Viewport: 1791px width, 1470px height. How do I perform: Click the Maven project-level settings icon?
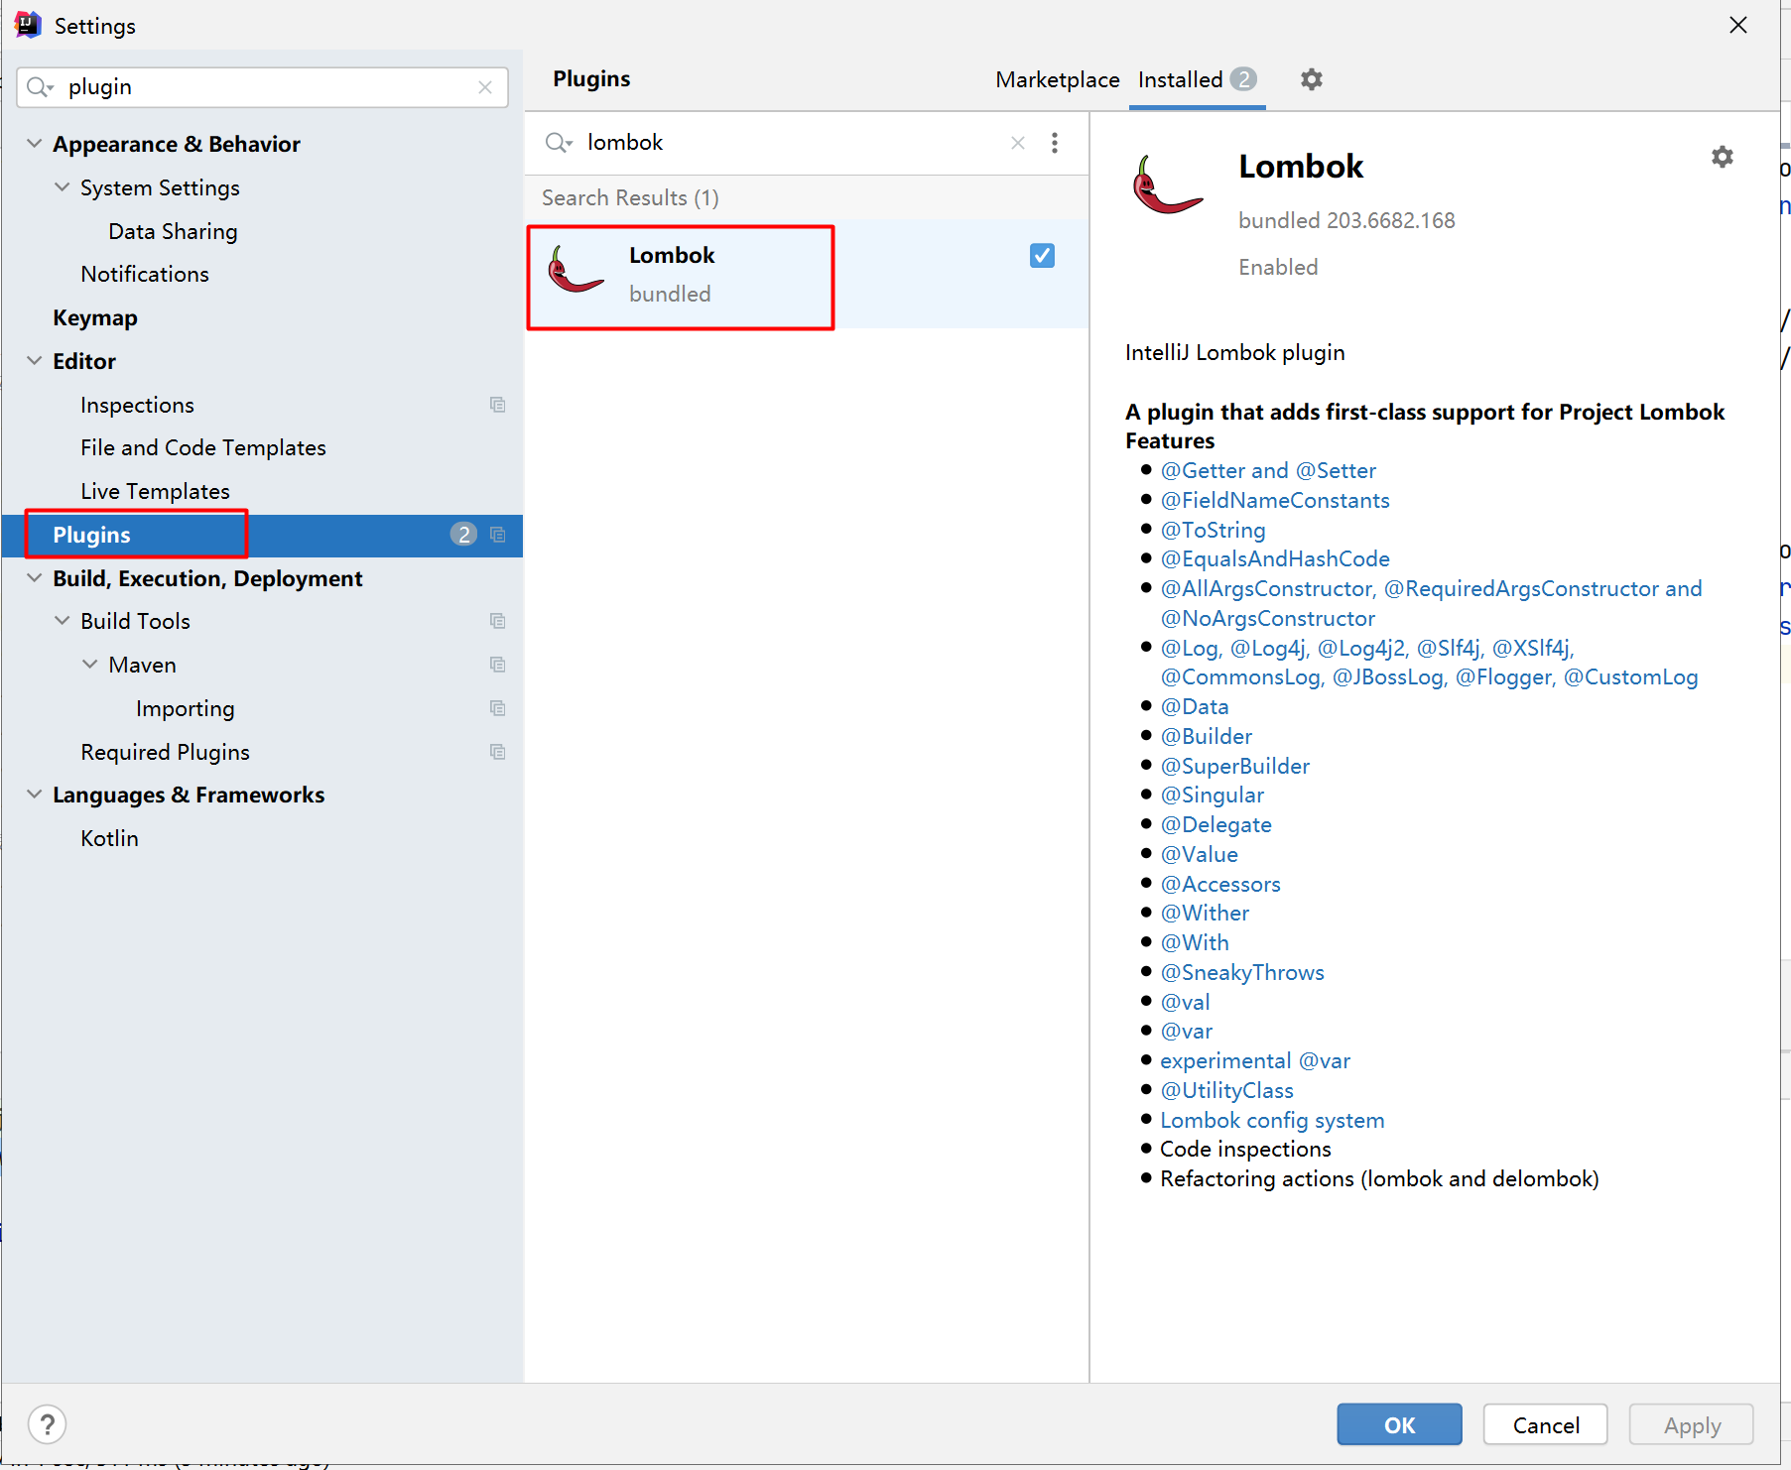[x=498, y=665]
